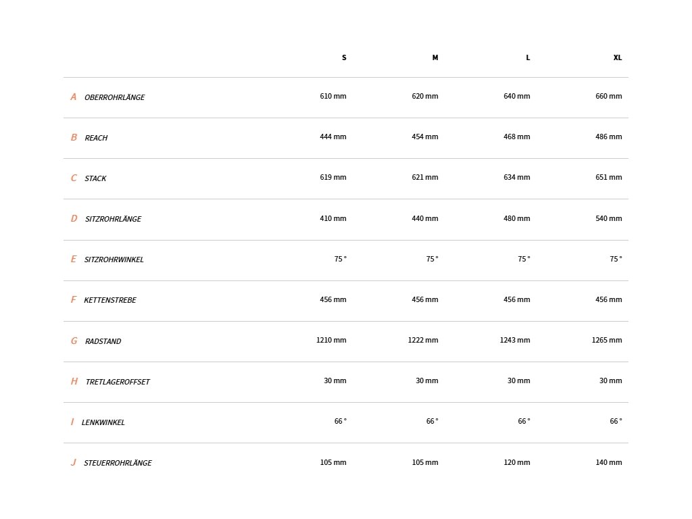Select the 486 mm reach value for XL
The image size is (692, 519).
tap(609, 137)
